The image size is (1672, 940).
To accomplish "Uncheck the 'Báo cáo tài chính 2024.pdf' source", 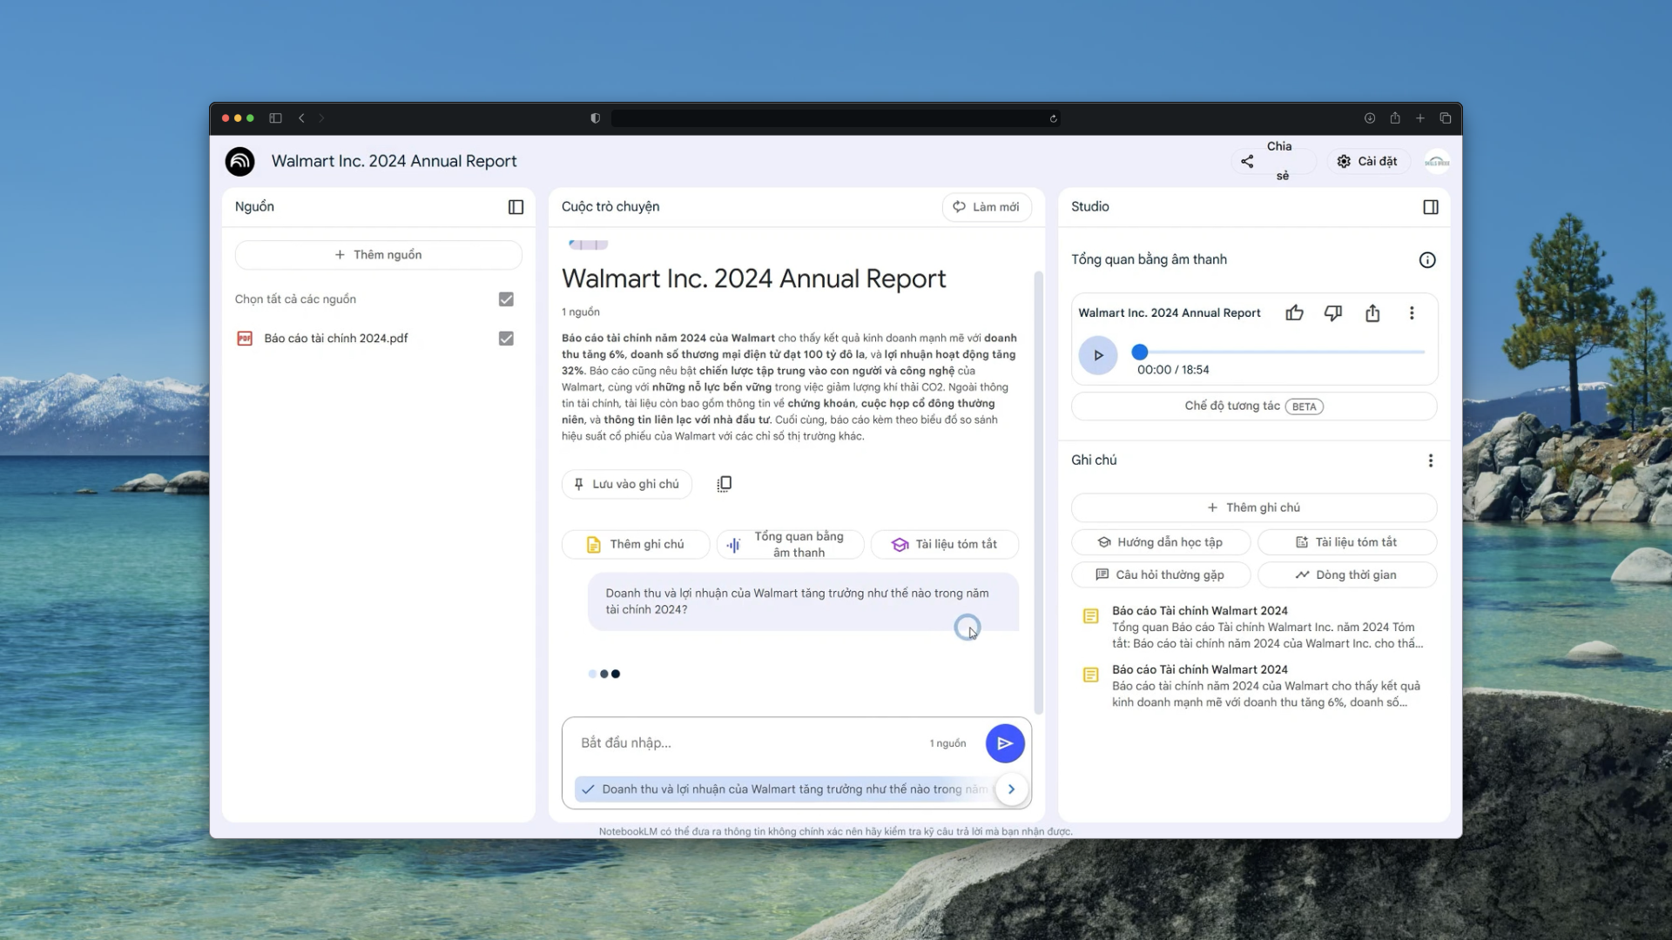I will 506,339.
